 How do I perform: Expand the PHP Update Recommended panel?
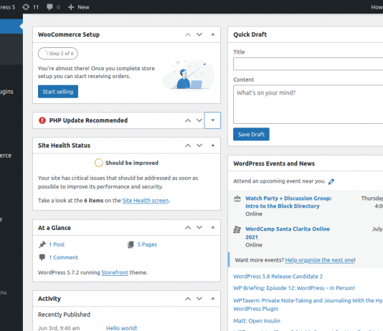pos(212,120)
